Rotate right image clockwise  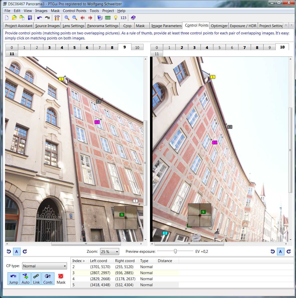pos(289,252)
